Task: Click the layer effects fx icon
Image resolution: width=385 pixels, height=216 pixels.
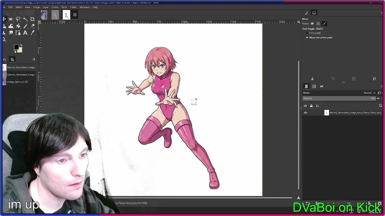Action: (x=317, y=106)
